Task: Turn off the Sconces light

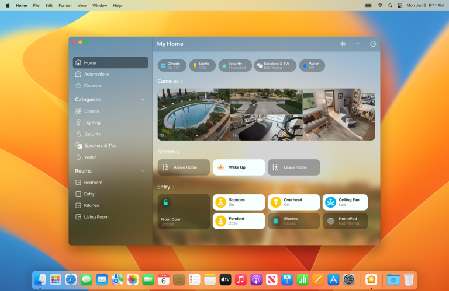Action: [x=239, y=202]
